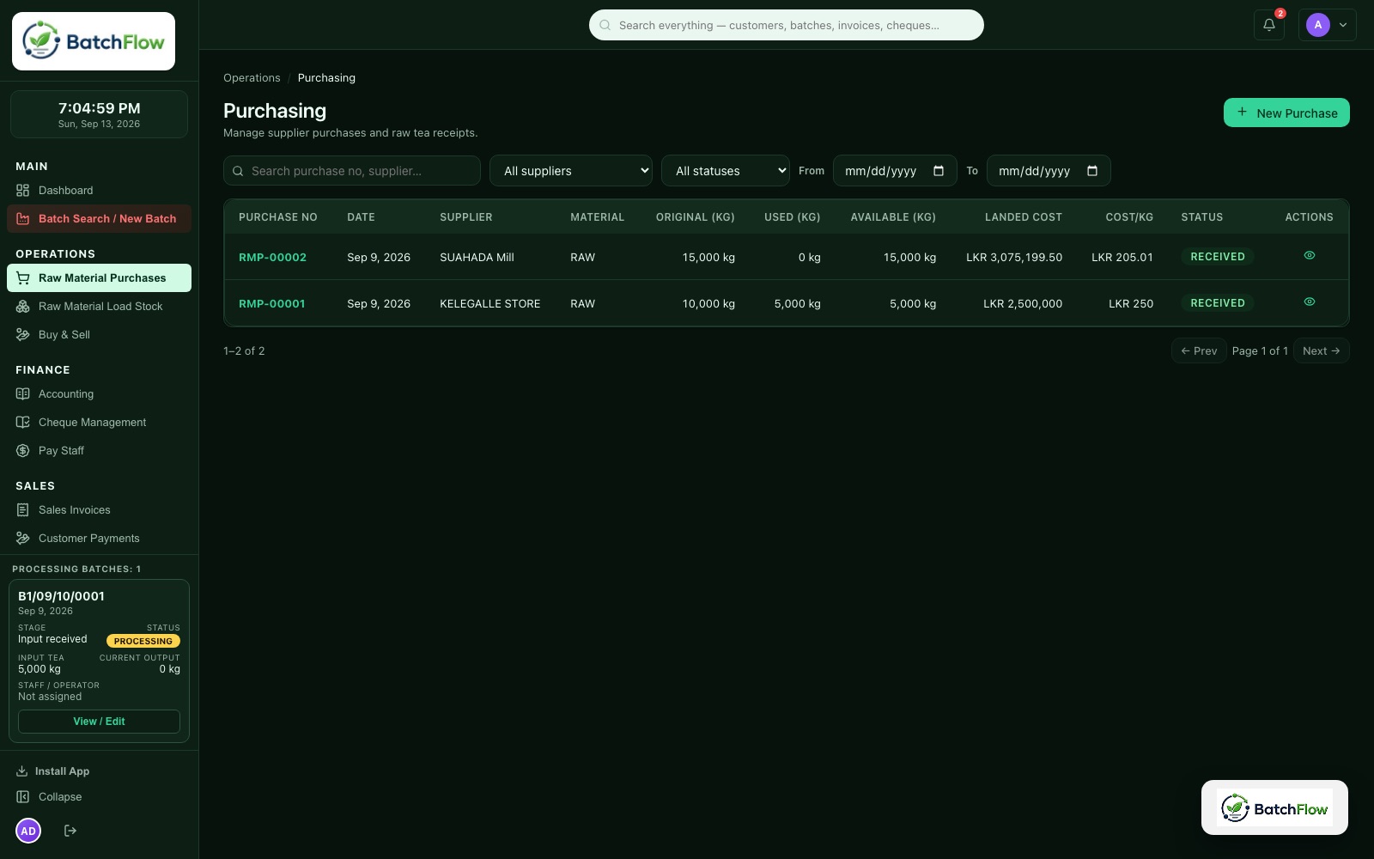Open the To date calendar picker

click(1092, 171)
